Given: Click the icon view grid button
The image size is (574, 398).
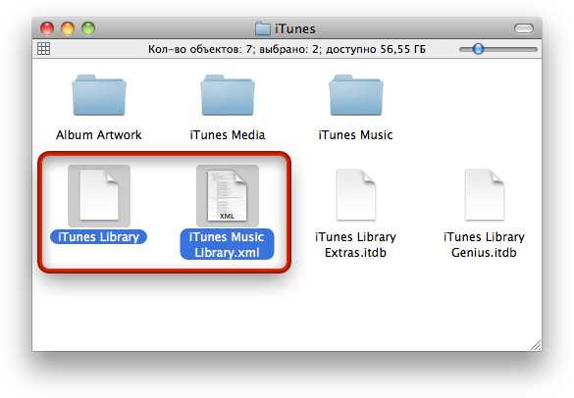Looking at the screenshot, I should pyautogui.click(x=43, y=49).
